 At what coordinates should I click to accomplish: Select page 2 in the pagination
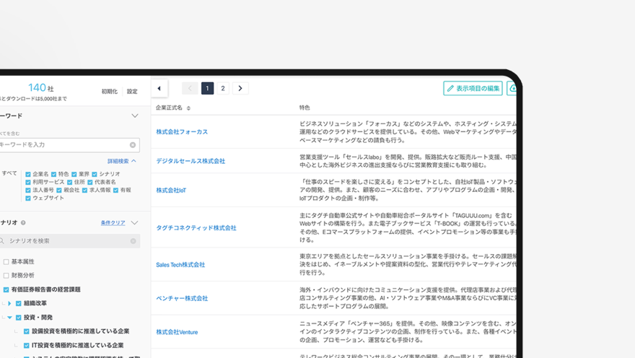click(223, 88)
